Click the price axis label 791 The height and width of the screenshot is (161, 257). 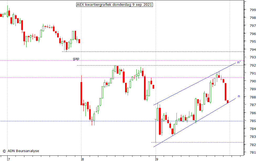(x=253, y=73)
